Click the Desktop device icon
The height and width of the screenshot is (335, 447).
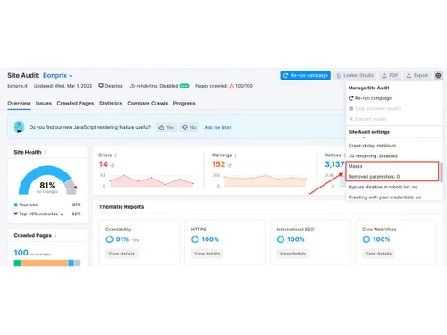101,86
